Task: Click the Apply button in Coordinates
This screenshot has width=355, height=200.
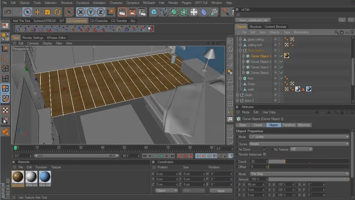Action: tap(221, 191)
